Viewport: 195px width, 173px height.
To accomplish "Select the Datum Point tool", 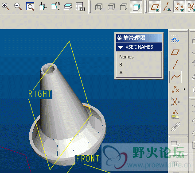I will coord(175,89).
